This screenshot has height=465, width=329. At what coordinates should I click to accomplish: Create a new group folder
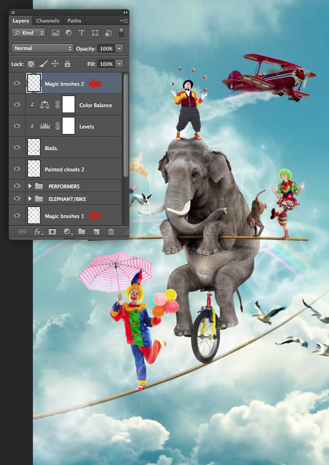(x=82, y=231)
